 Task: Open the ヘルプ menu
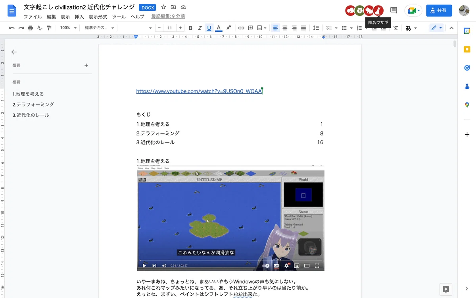(138, 17)
